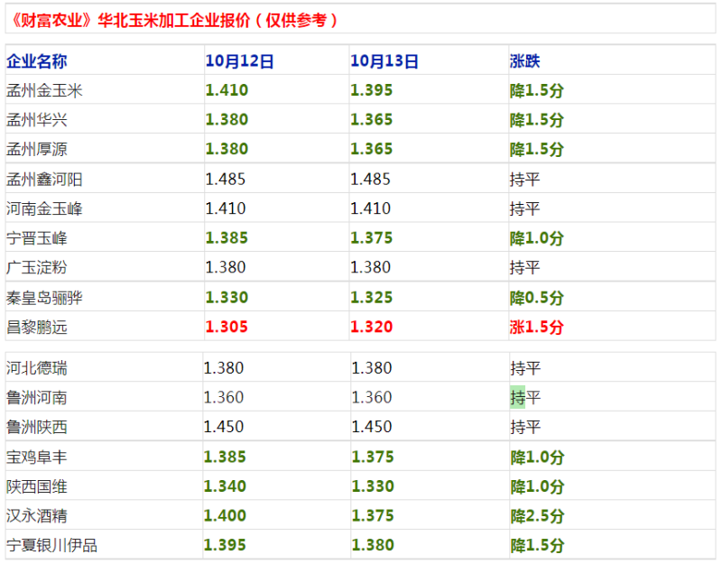The height and width of the screenshot is (564, 722).
Task: Click 降1.0分 in the 宁晋玉峰 row
Action: (x=537, y=238)
